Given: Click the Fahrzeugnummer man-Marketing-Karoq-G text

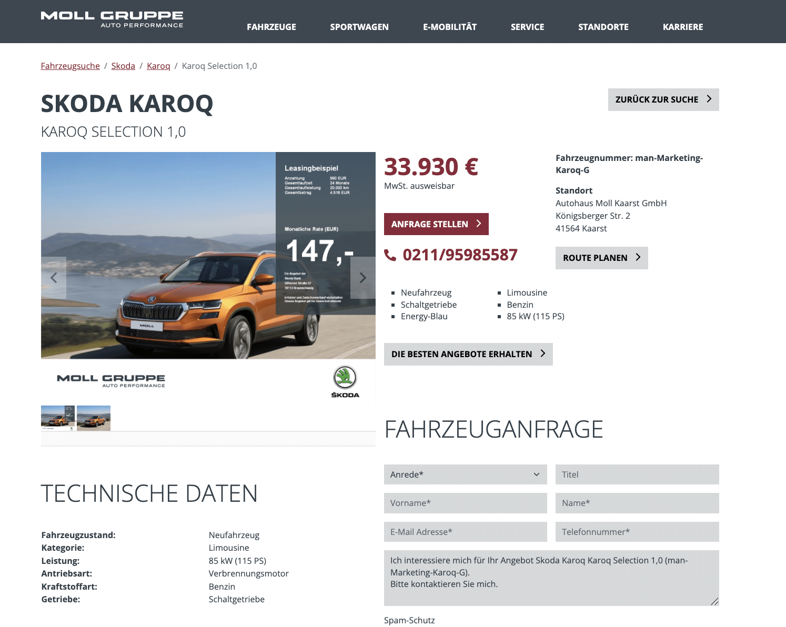Looking at the screenshot, I should point(629,164).
